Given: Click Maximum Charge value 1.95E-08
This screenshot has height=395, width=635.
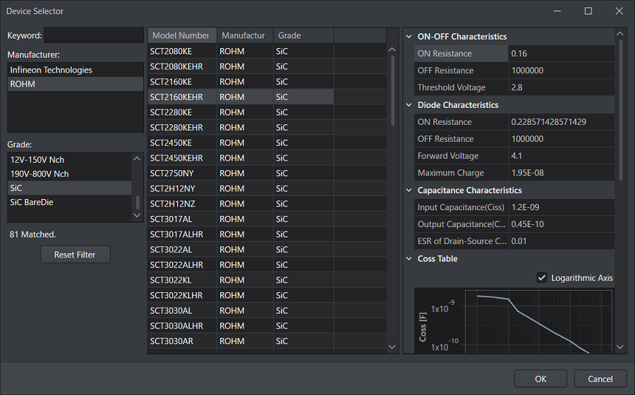Looking at the screenshot, I should pyautogui.click(x=562, y=173).
